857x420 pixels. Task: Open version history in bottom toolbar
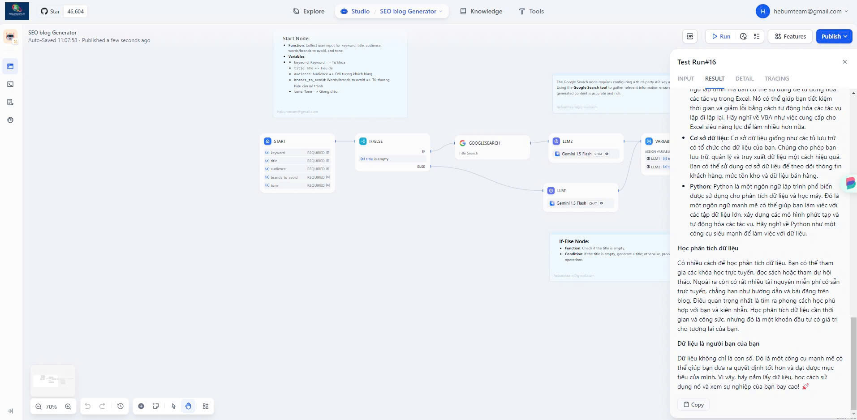click(x=121, y=406)
